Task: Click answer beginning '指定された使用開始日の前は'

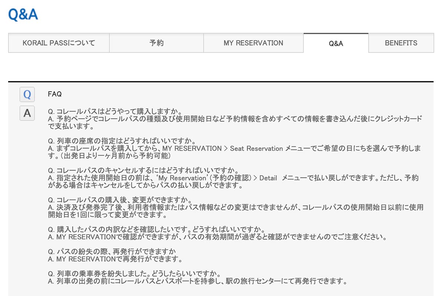Action: coord(233,182)
